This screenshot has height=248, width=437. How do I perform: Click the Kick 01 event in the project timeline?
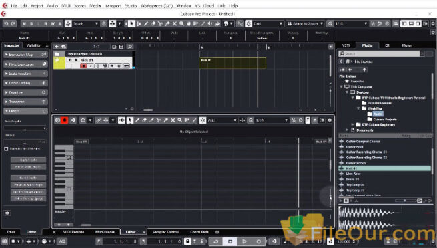233,63
